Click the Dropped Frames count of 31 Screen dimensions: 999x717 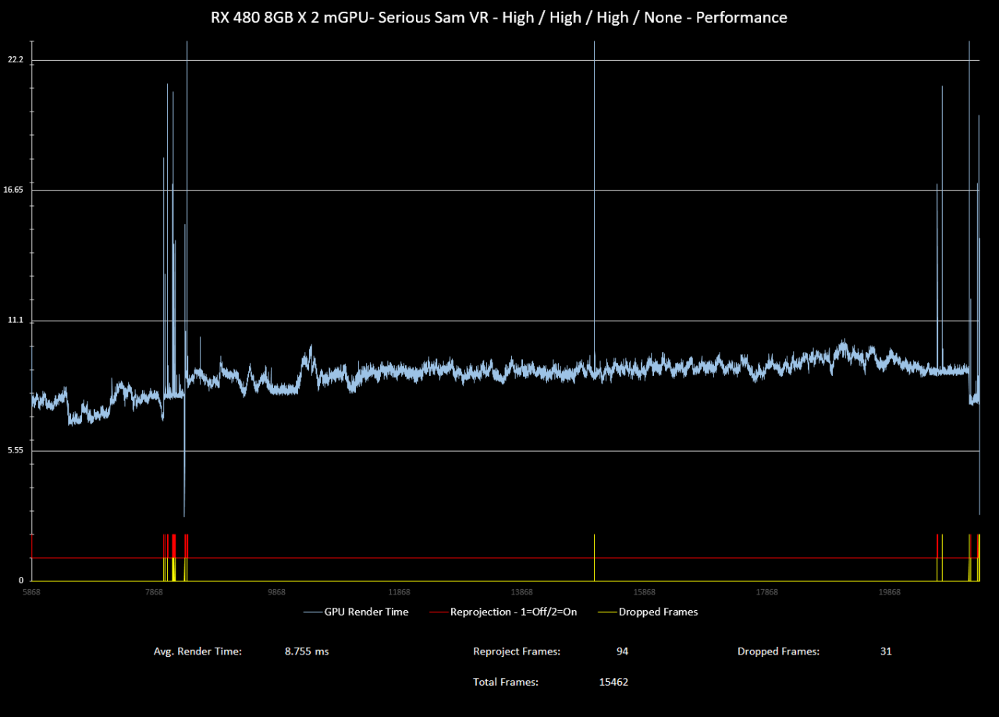886,651
